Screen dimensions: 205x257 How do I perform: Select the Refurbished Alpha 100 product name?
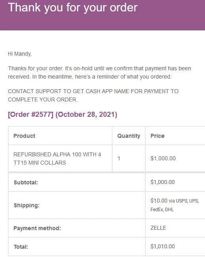tap(57, 158)
